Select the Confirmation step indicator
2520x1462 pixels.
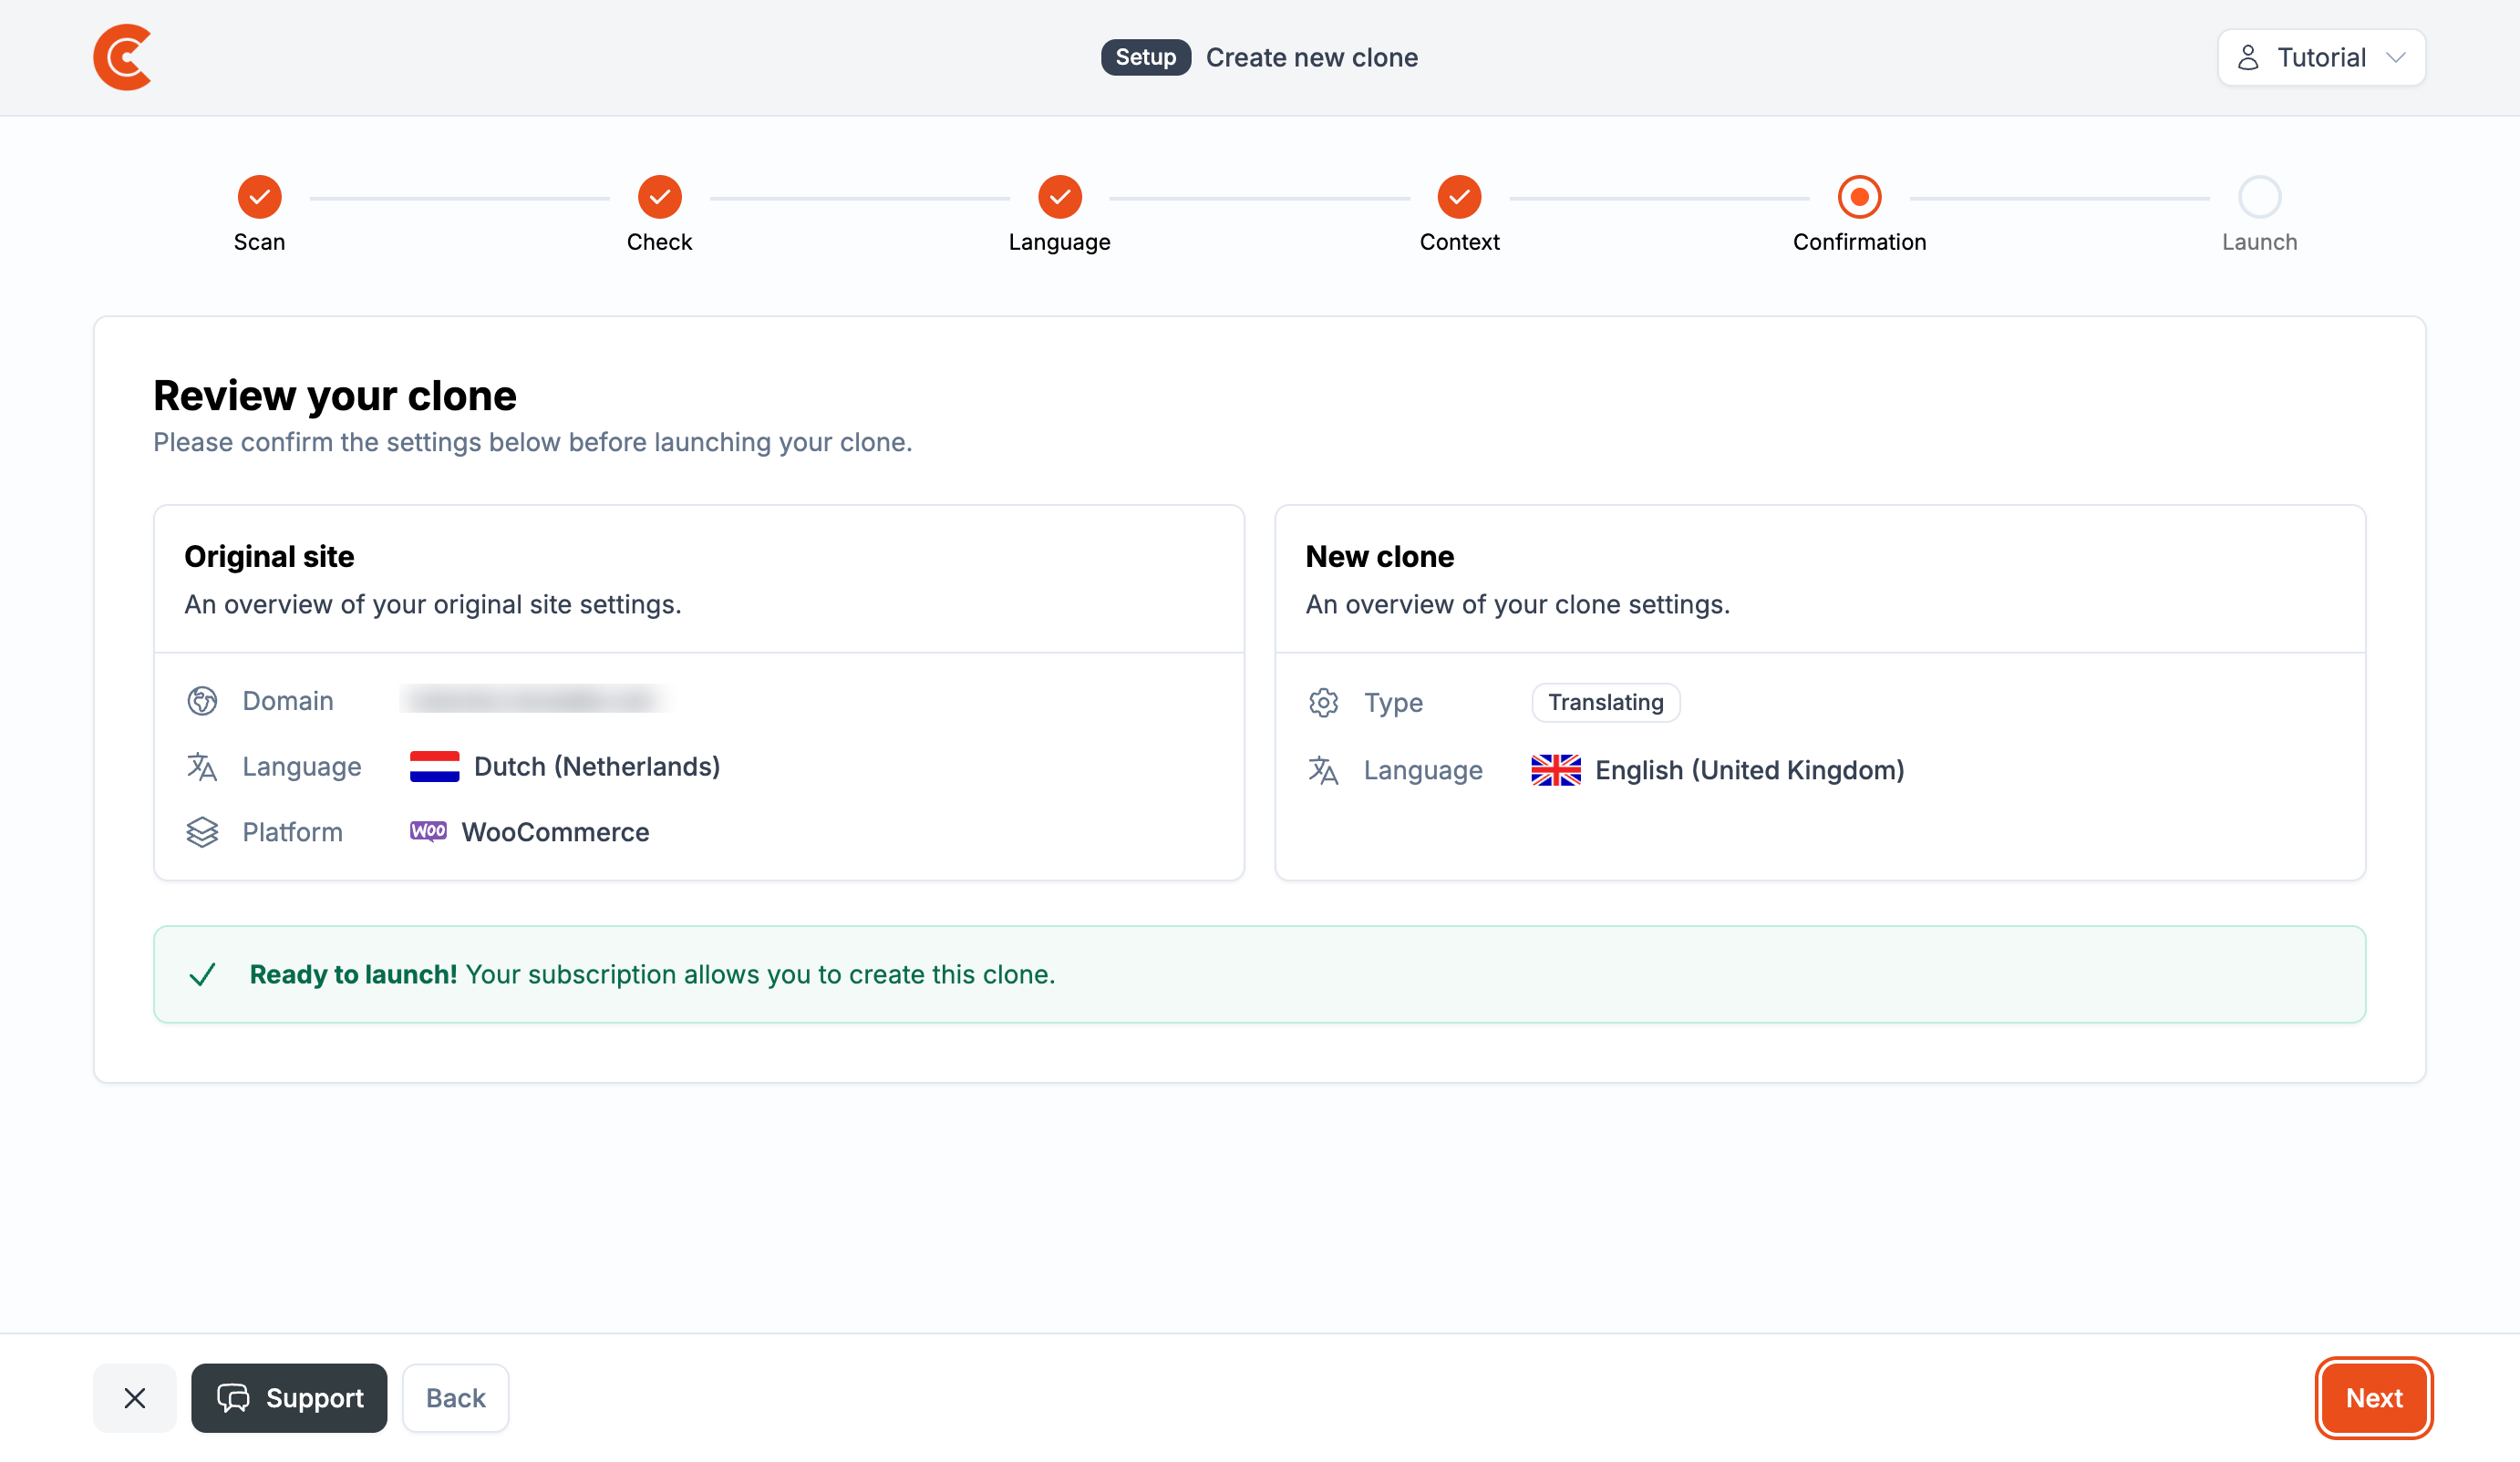[x=1859, y=197]
